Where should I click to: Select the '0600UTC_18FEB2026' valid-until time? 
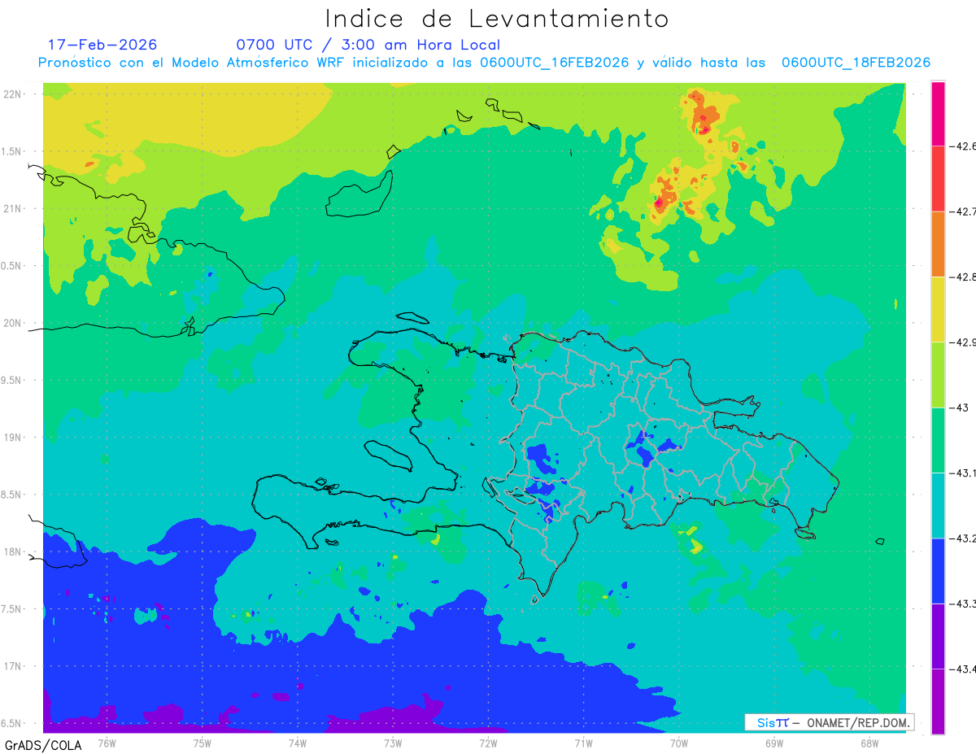pos(856,63)
